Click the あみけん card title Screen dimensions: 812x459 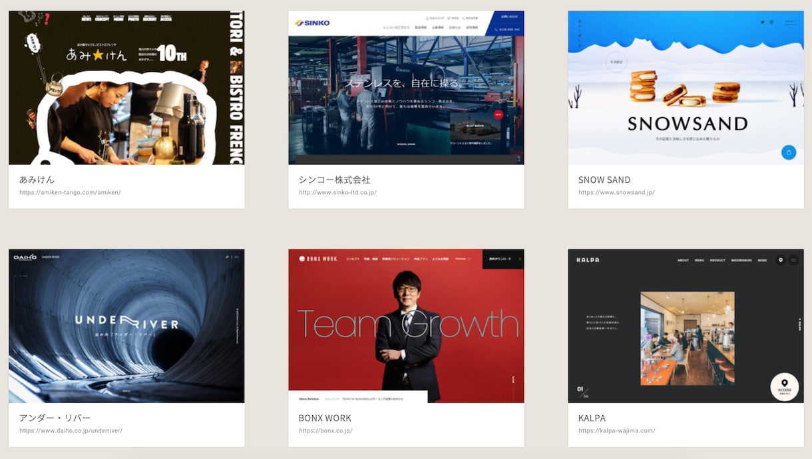[x=37, y=180]
